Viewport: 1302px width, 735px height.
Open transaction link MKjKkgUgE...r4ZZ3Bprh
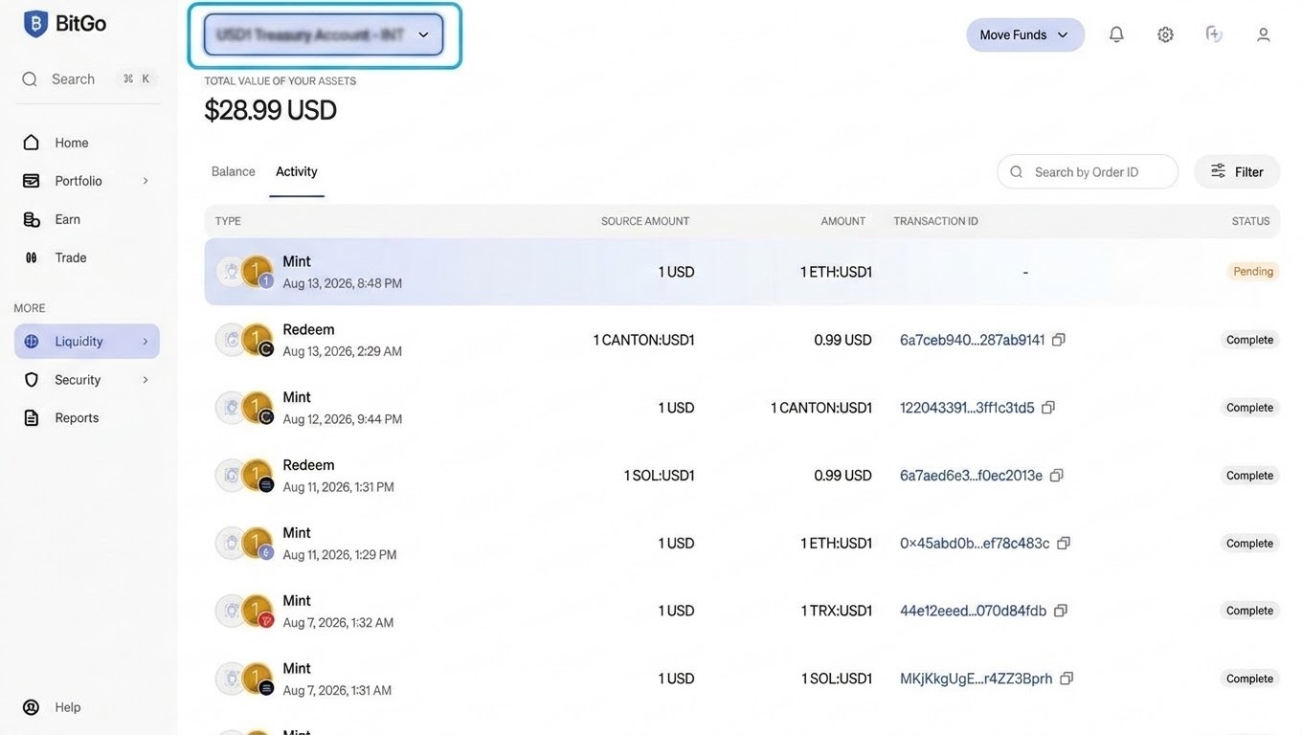[976, 679]
